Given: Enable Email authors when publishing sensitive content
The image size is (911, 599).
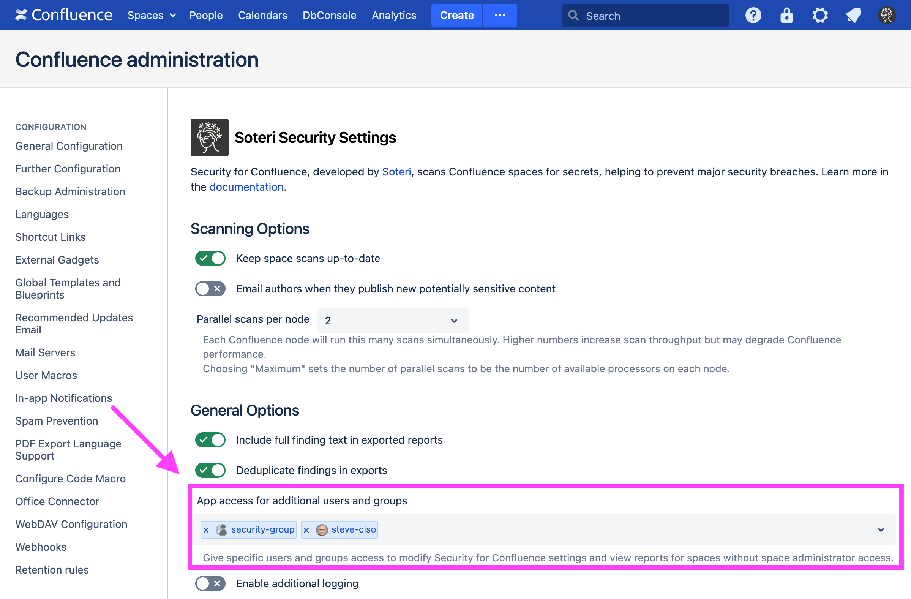Looking at the screenshot, I should 210,289.
